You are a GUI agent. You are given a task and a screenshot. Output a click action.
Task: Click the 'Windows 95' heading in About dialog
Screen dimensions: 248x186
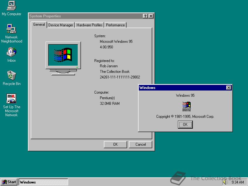(x=185, y=95)
